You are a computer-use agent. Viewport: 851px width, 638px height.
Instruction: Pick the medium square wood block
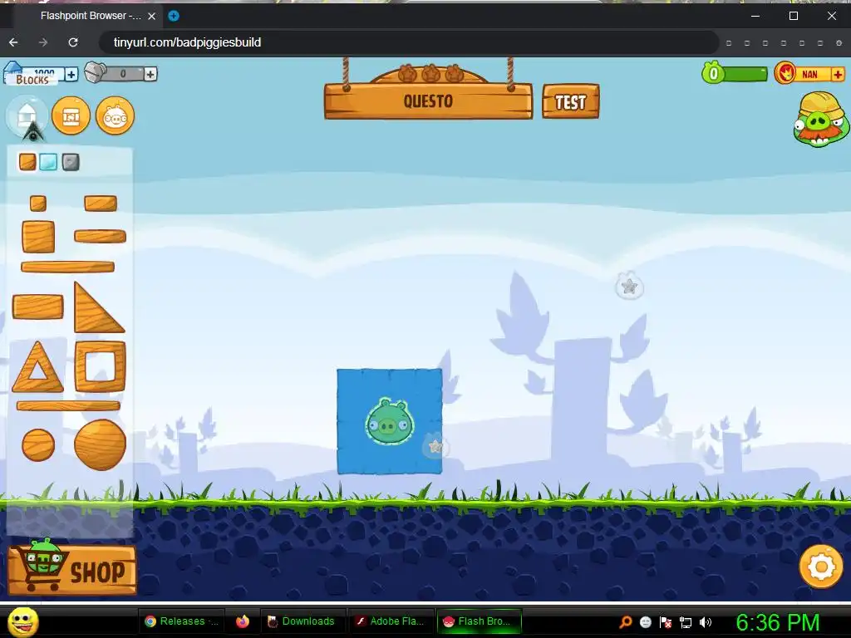click(38, 237)
